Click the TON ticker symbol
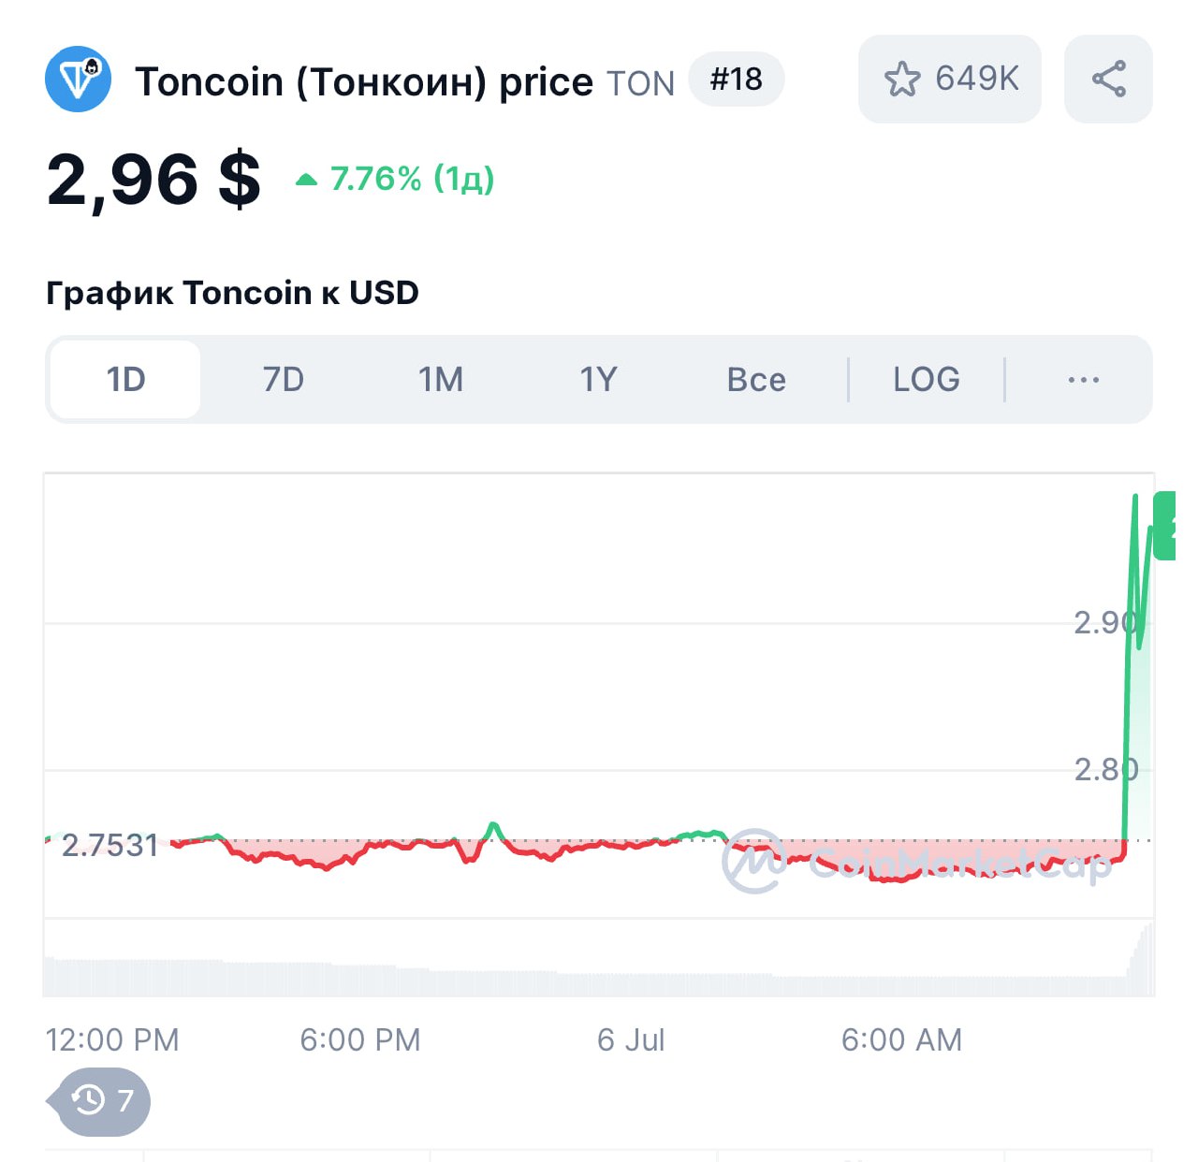Image resolution: width=1198 pixels, height=1162 pixels. tap(640, 84)
